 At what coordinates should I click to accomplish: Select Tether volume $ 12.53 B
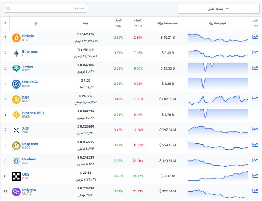click(x=168, y=68)
